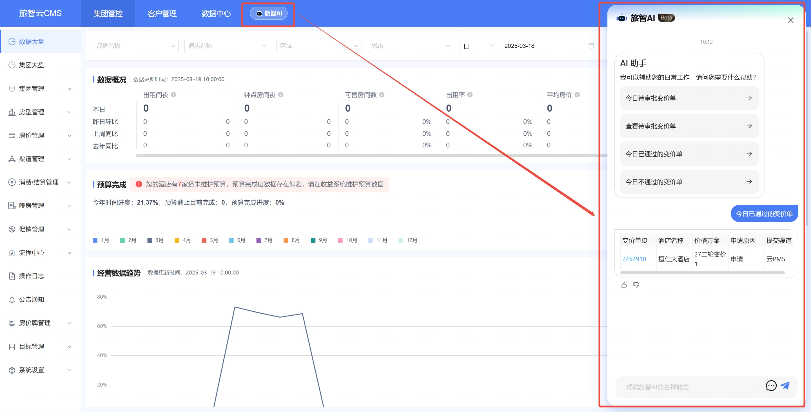Open price change order 2454910 link

(634, 259)
